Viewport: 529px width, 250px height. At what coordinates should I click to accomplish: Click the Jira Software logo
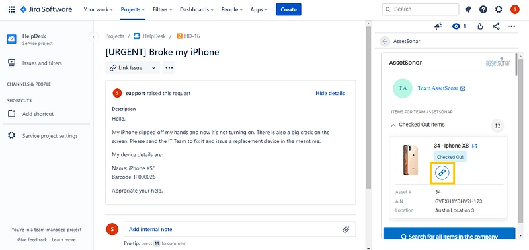46,9
